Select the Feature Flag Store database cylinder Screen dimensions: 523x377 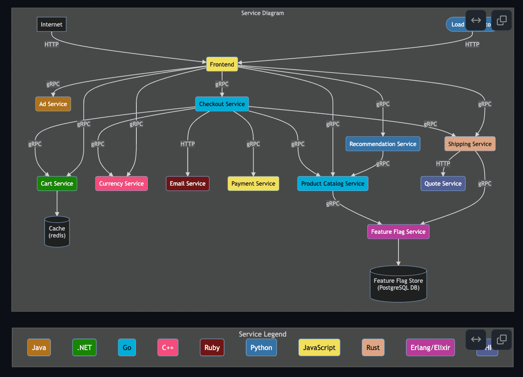[x=398, y=284]
